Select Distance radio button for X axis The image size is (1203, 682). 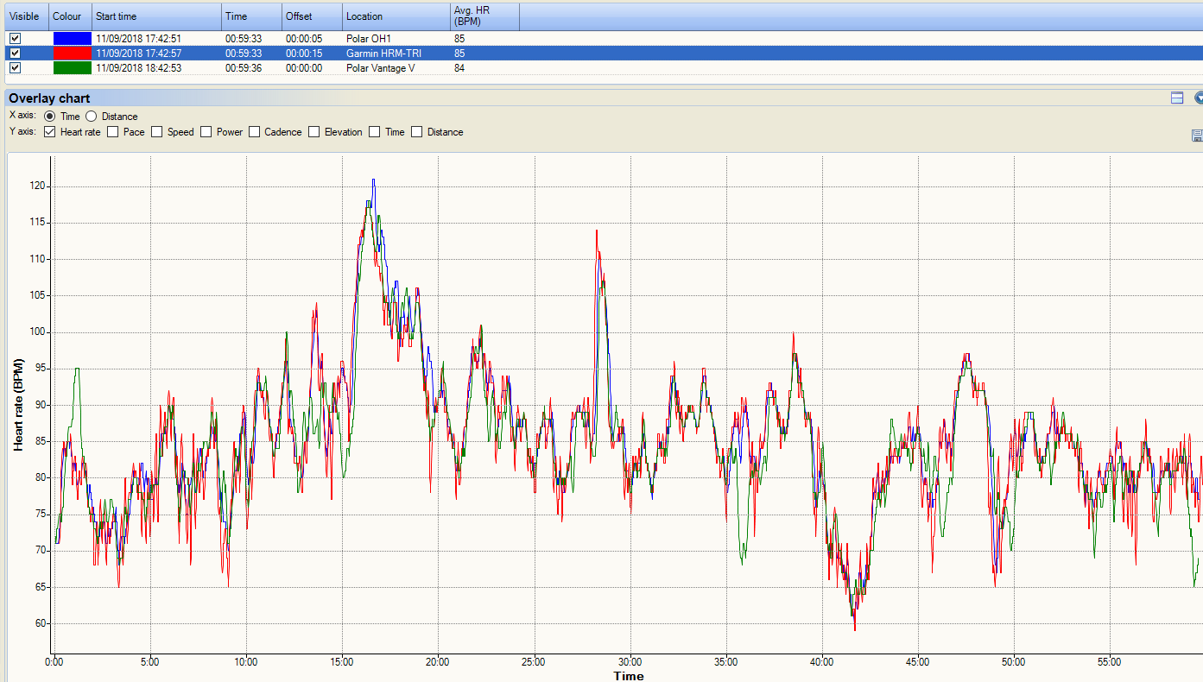pyautogui.click(x=92, y=117)
